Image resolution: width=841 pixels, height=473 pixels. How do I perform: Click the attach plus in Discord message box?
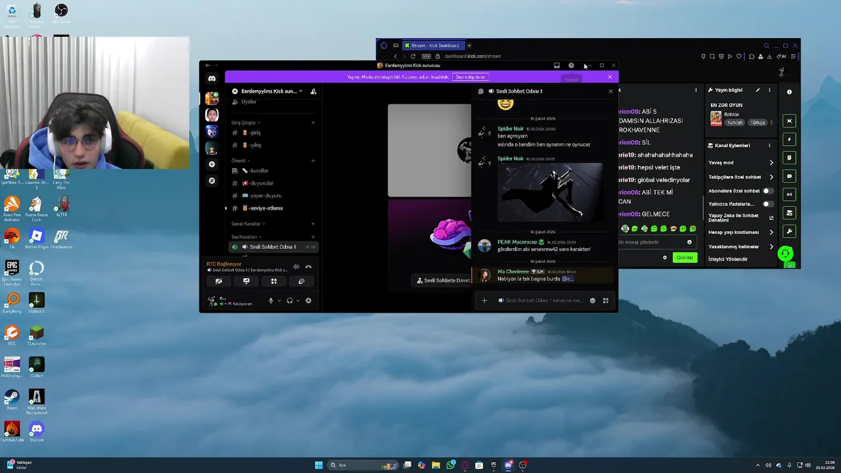click(x=484, y=301)
